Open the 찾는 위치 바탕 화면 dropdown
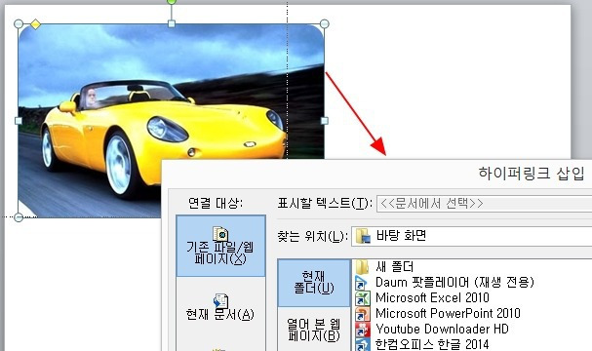592x351 pixels. tap(472, 236)
